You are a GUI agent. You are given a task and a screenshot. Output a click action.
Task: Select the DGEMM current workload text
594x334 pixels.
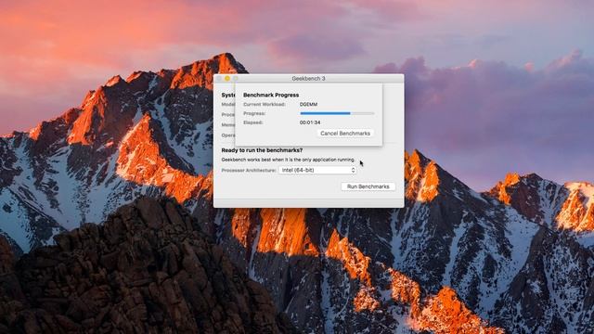point(308,104)
